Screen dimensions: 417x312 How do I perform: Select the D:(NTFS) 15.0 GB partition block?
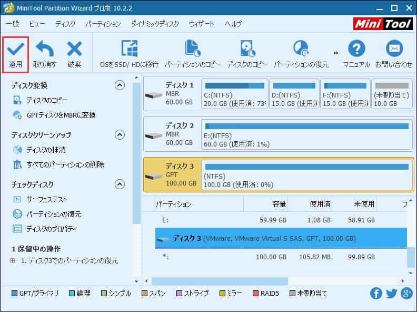click(x=294, y=94)
